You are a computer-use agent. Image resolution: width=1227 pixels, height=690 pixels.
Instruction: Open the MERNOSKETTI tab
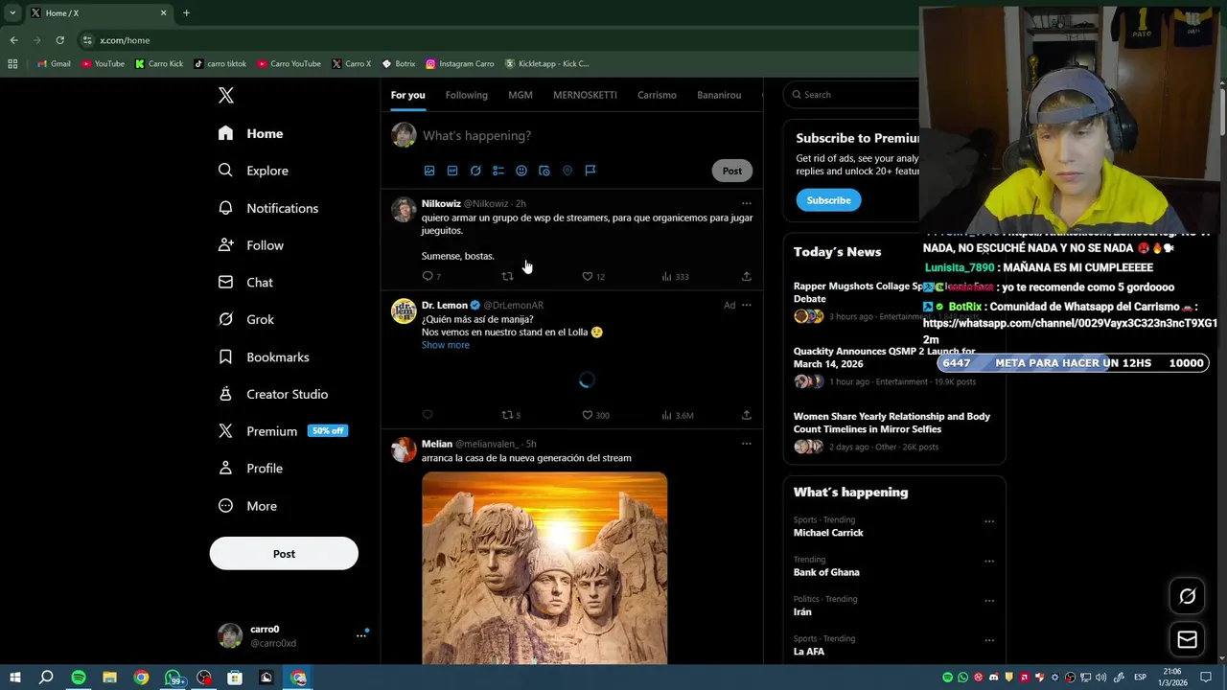point(585,95)
